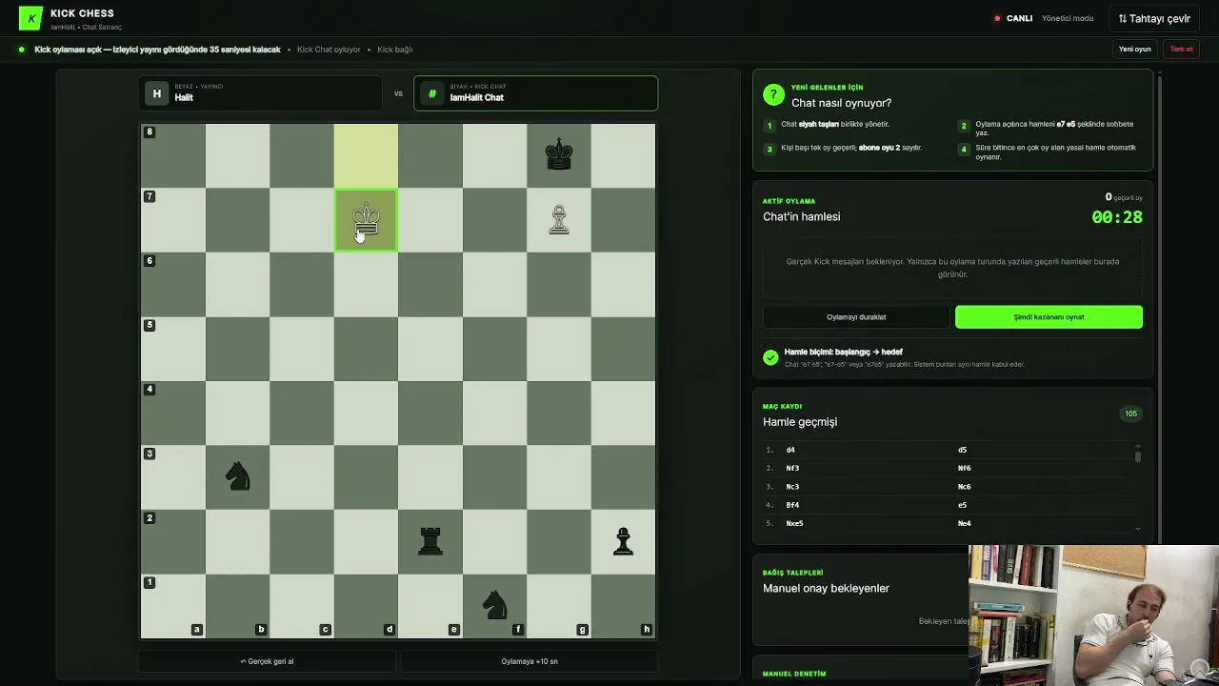Select the white king on d7
Viewport: 1219px width, 686px height.
366,220
